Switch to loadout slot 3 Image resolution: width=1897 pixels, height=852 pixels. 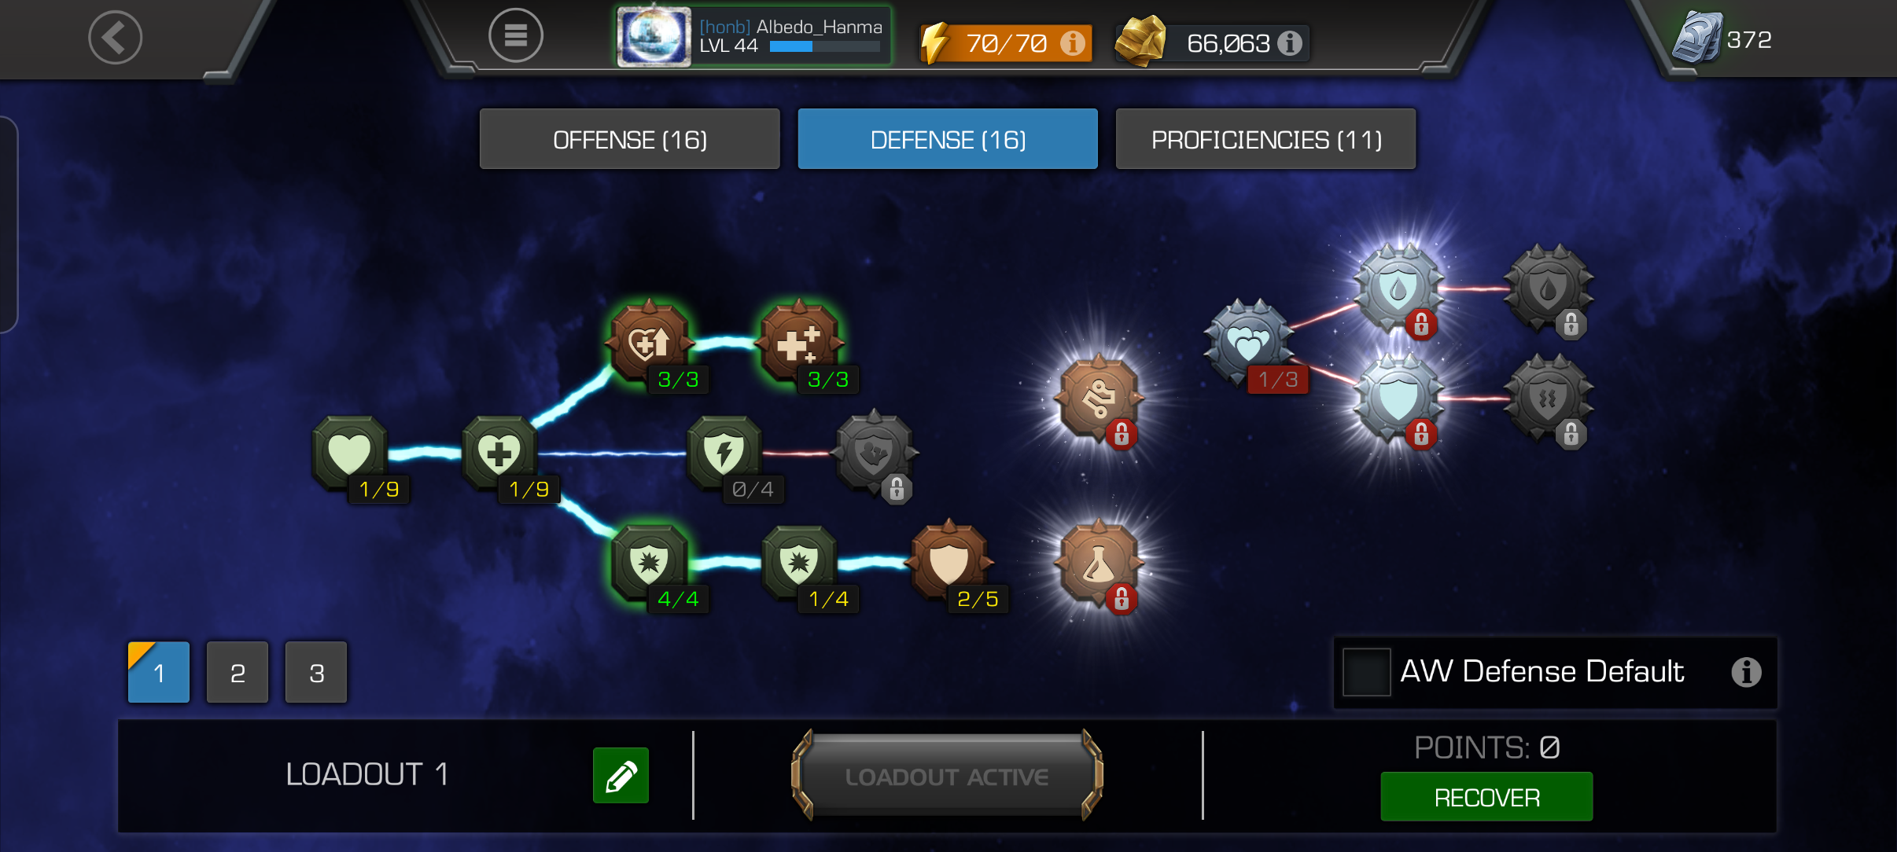click(316, 673)
